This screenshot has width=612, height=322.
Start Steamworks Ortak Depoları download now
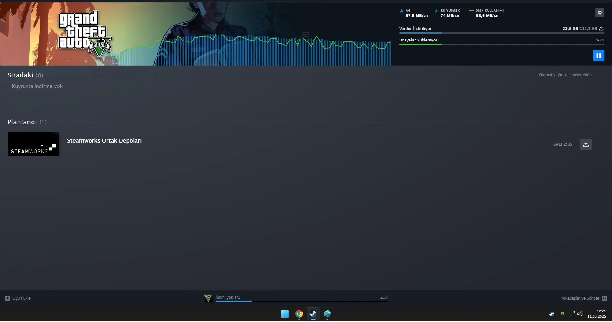pos(586,144)
